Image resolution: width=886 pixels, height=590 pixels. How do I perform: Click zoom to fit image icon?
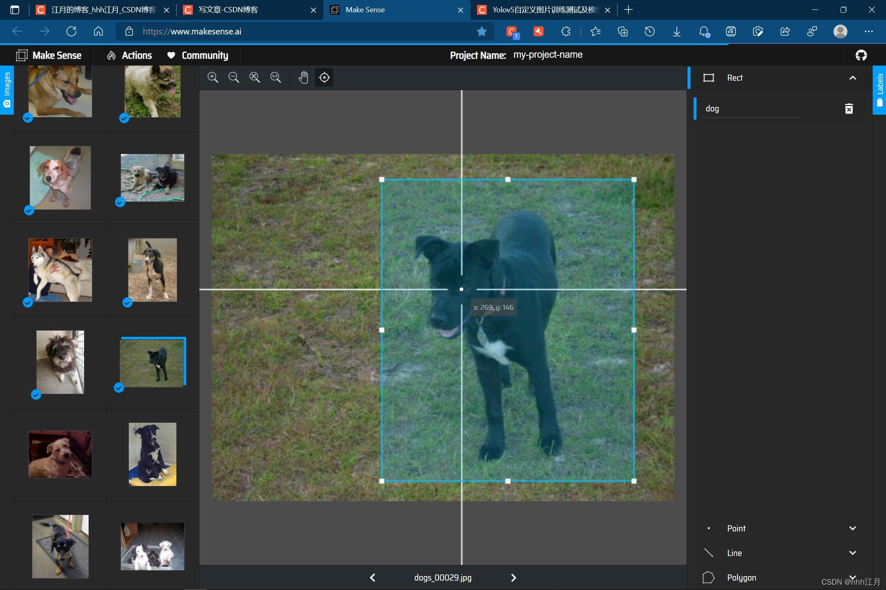click(255, 77)
